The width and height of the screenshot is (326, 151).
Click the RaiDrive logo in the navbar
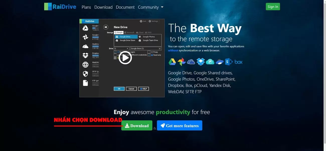[60, 7]
